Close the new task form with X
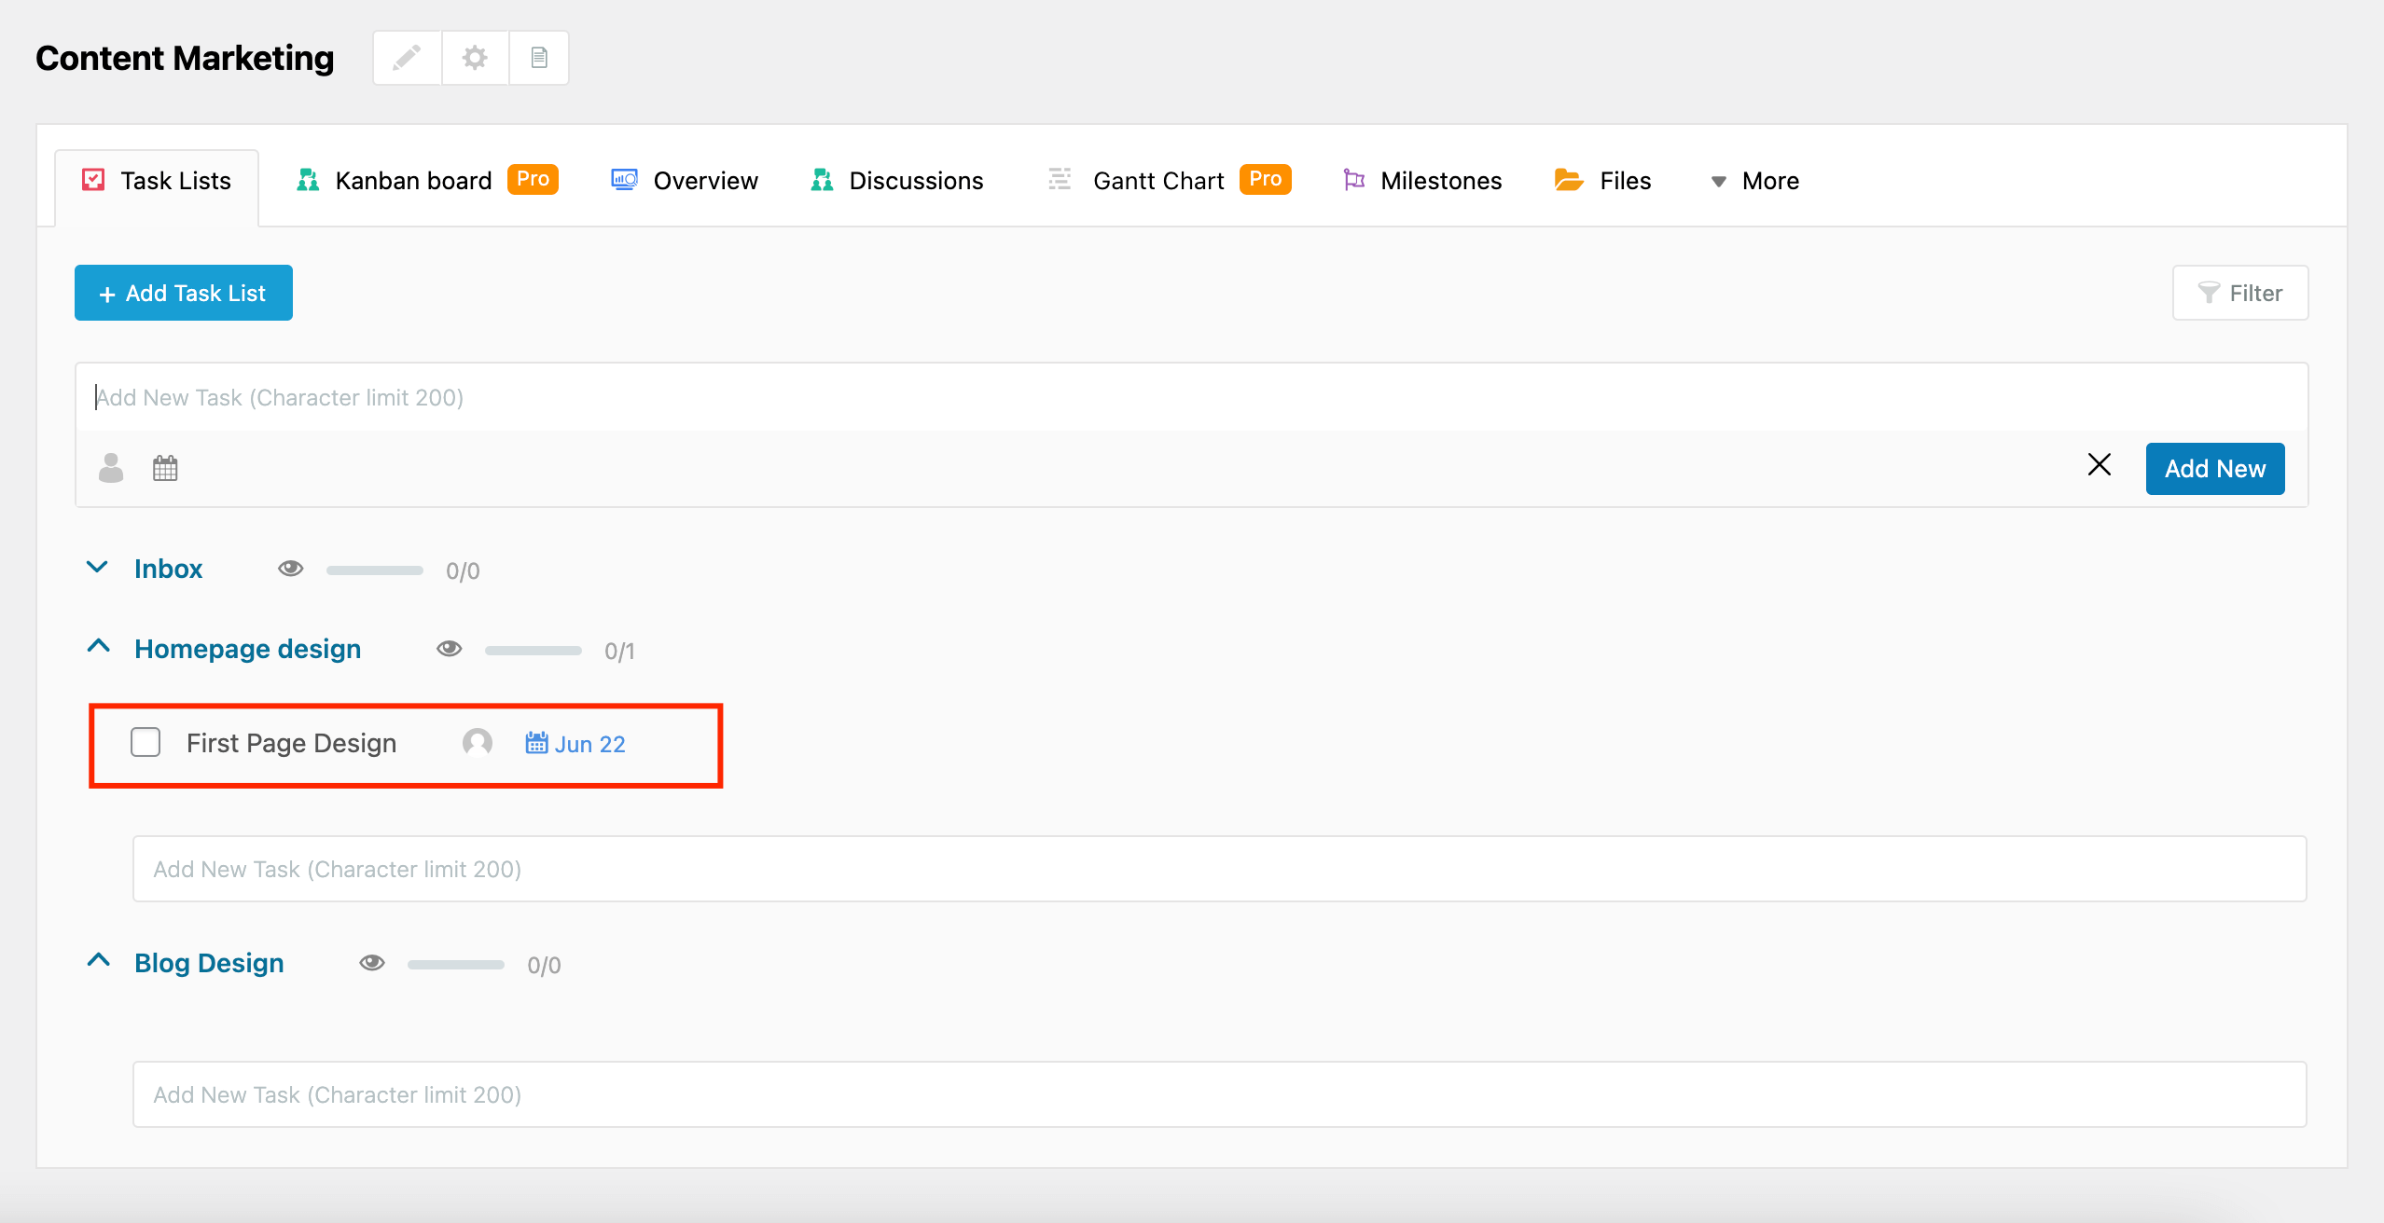Image resolution: width=2384 pixels, height=1223 pixels. tap(2099, 464)
